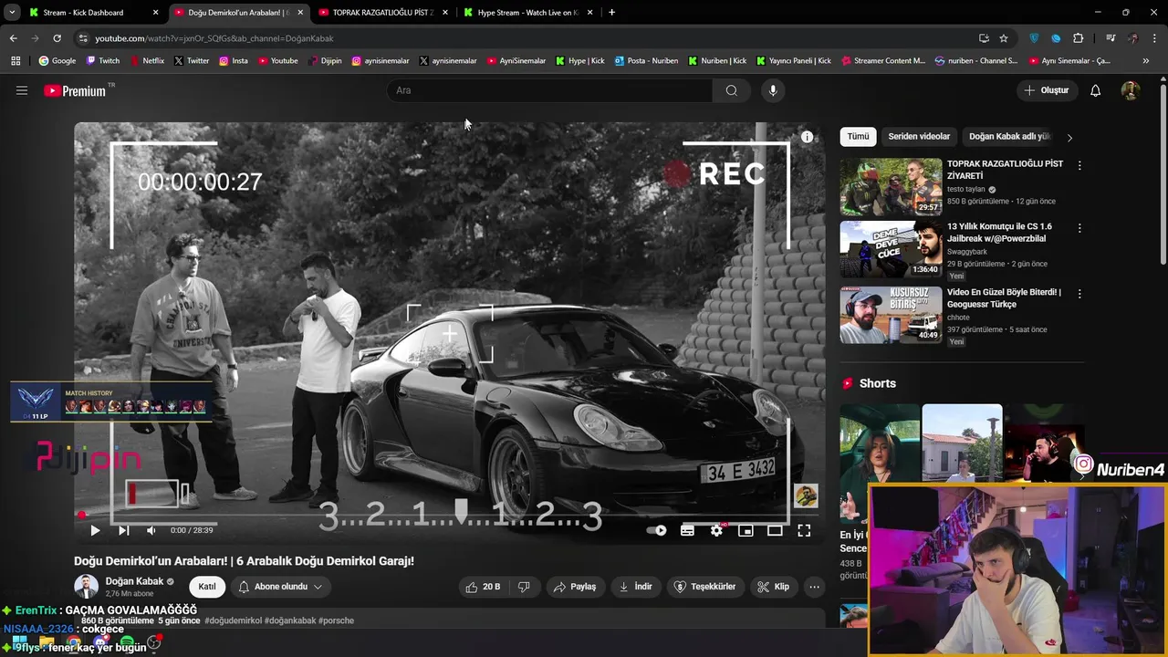Like the video with 20 B
Image resolution: width=1168 pixels, height=657 pixels.
click(483, 587)
